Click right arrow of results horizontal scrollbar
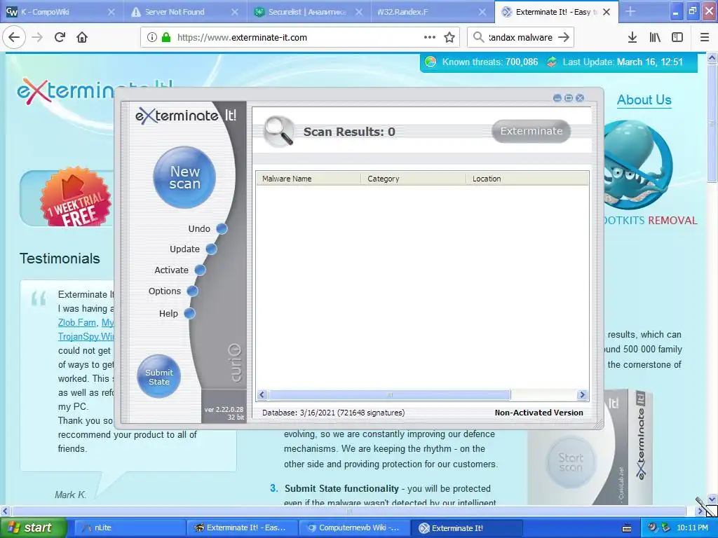This screenshot has width=718, height=538. pyautogui.click(x=582, y=395)
